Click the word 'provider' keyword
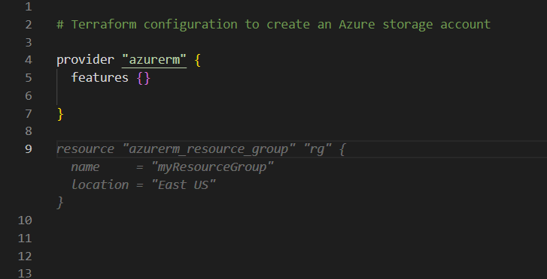The width and height of the screenshot is (547, 279). [86, 60]
